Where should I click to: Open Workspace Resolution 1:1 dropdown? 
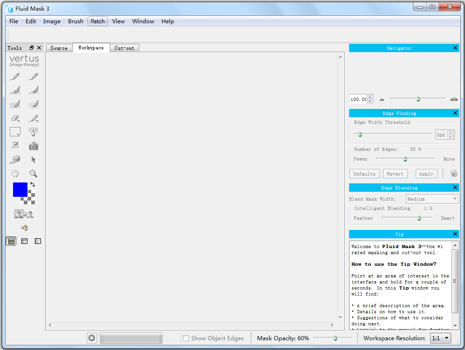(x=440, y=338)
